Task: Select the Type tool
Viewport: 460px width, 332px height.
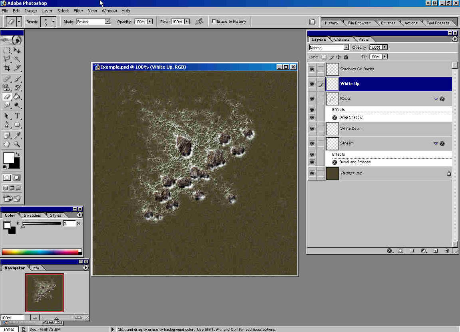Action: [x=17, y=116]
